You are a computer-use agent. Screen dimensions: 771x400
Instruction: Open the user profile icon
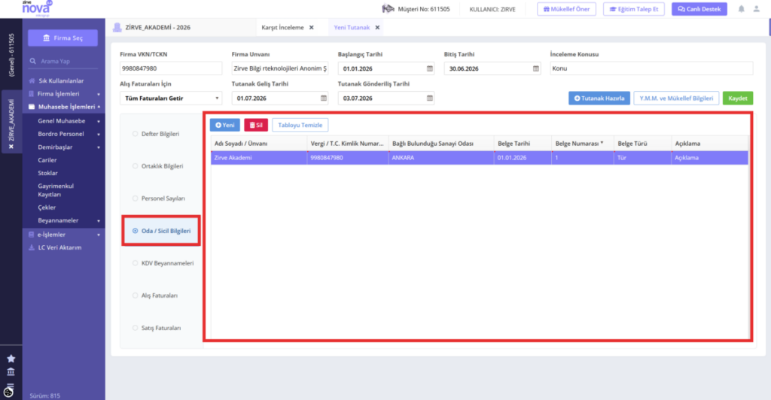click(x=756, y=9)
